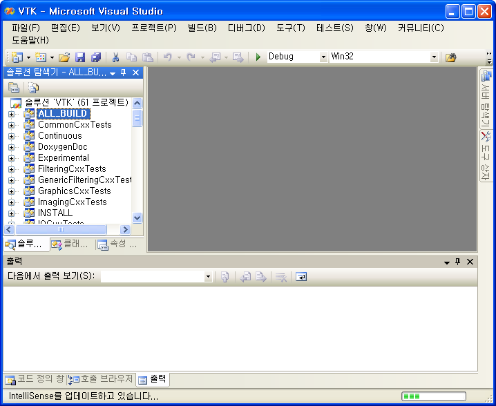Switch to the Properties tab (속성 ...)

(x=117, y=244)
